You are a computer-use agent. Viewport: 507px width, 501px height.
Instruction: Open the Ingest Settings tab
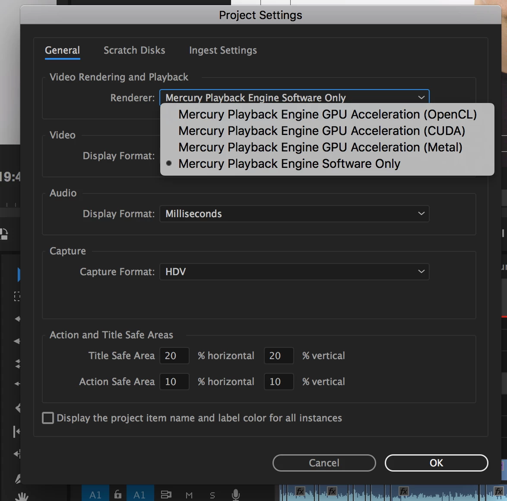click(x=223, y=50)
